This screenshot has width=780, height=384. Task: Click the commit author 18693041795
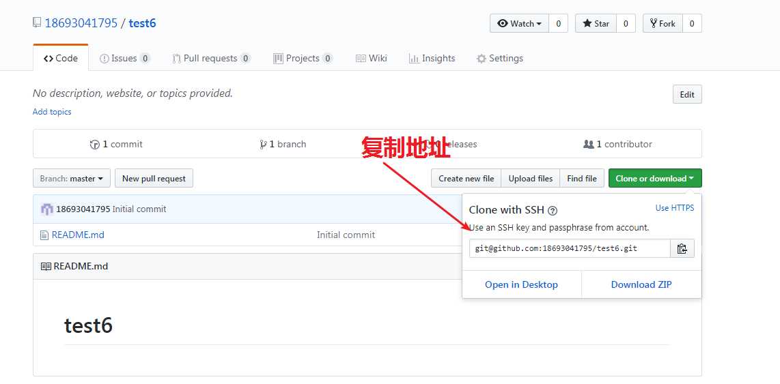point(83,209)
